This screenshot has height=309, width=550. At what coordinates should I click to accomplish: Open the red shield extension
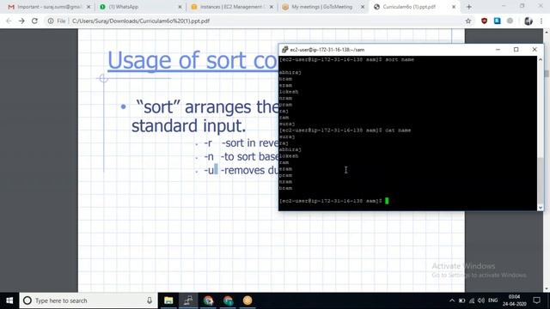pyautogui.click(x=485, y=21)
